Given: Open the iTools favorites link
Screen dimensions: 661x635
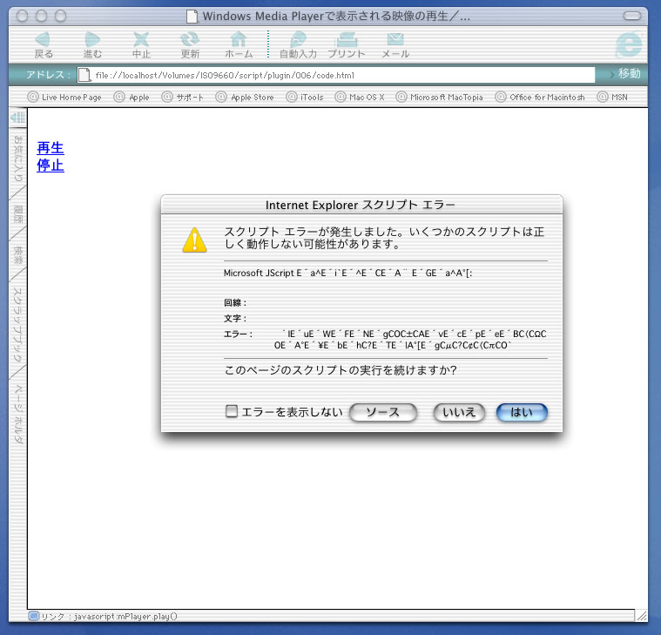Looking at the screenshot, I should click(x=304, y=97).
